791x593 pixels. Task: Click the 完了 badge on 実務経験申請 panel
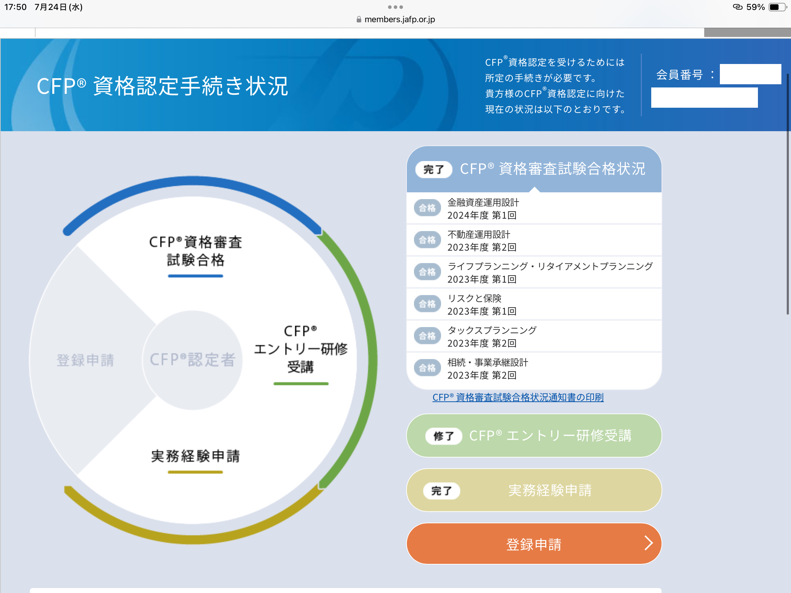(x=441, y=491)
